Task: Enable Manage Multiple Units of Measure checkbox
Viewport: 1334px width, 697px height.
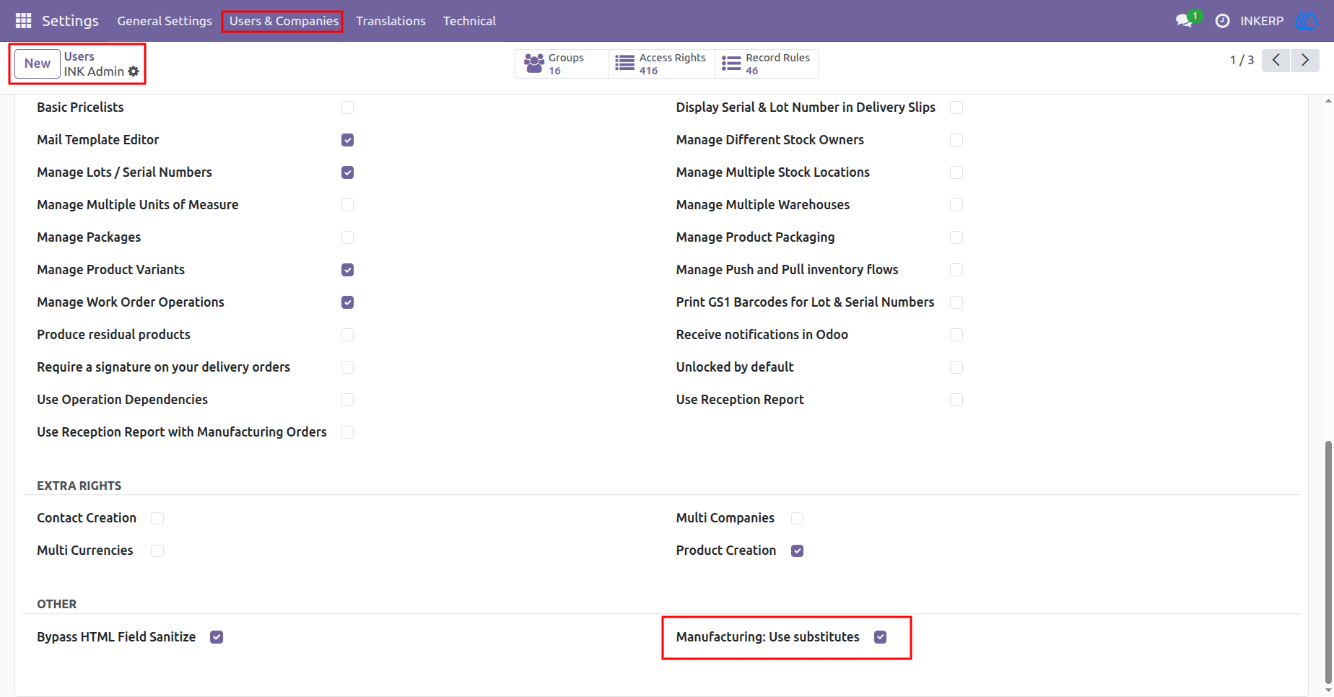Action: [348, 205]
